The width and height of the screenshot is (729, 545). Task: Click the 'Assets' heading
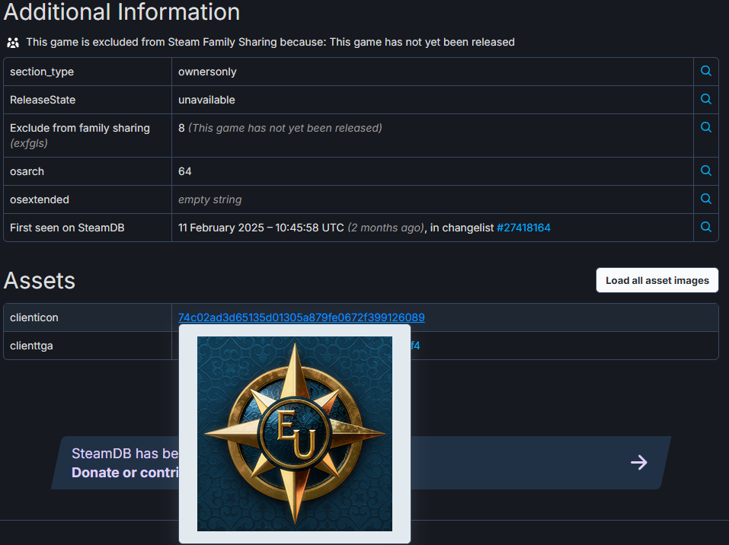pyautogui.click(x=40, y=281)
